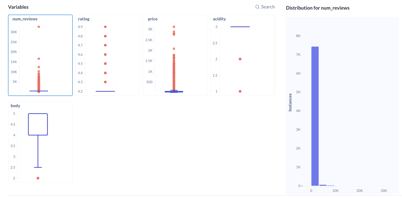The image size is (402, 198).
Task: Click the topmost outlier dot in num_reviews chart
Action: coord(39,27)
